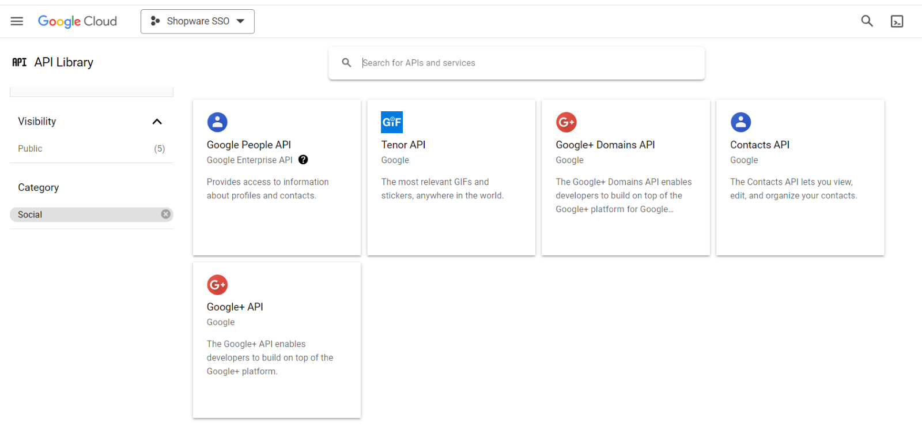Click 'Google' provider under Google+ Domains API

point(569,160)
